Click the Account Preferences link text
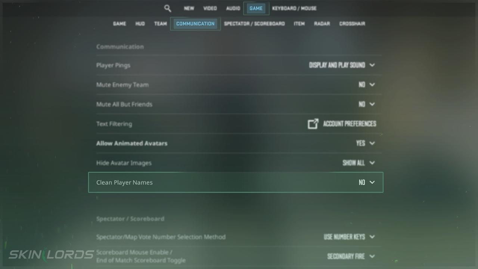The height and width of the screenshot is (269, 478). click(350, 124)
